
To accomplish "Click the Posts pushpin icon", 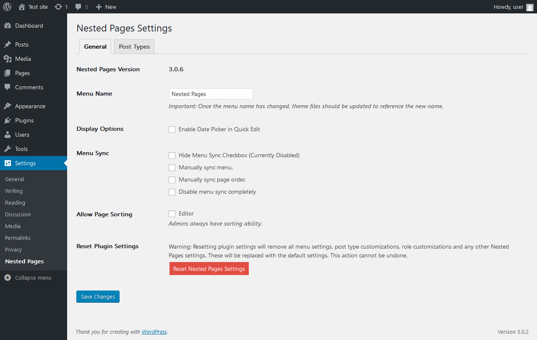I will pos(8,44).
